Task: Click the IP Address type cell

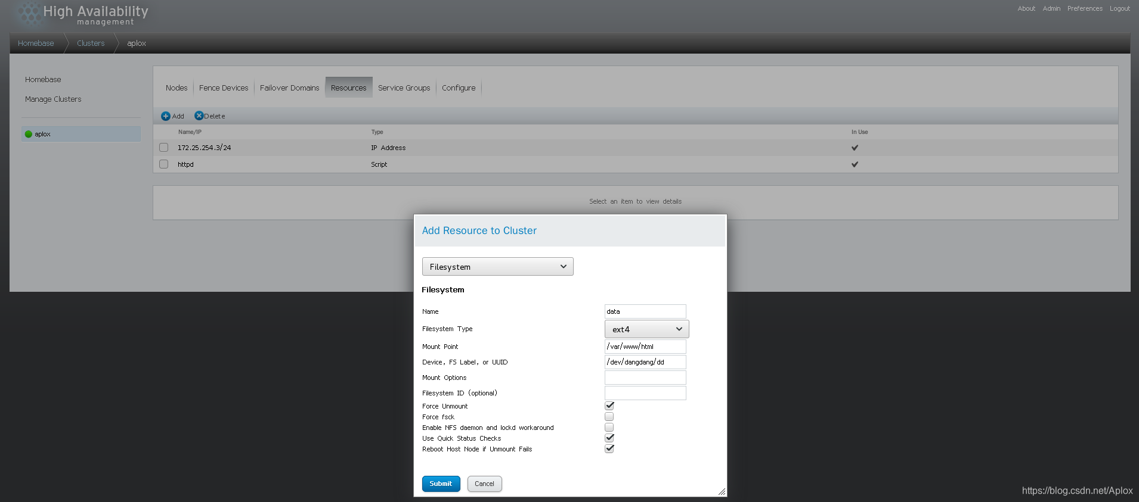Action: tap(388, 148)
